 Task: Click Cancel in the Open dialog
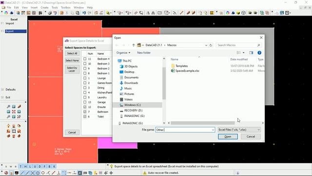click(251, 136)
